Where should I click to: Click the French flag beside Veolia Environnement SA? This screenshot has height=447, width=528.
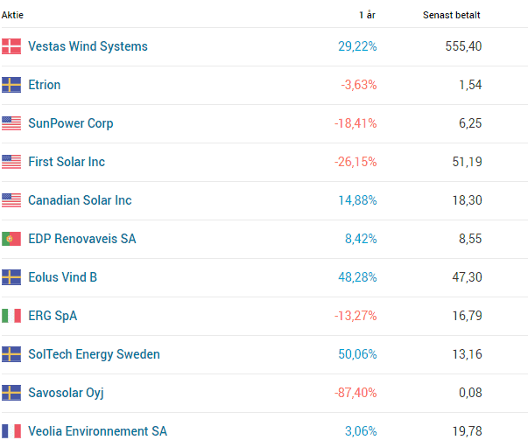click(11, 431)
